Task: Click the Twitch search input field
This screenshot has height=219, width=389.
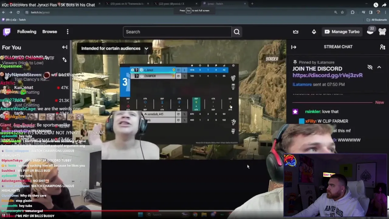Action: [177, 32]
